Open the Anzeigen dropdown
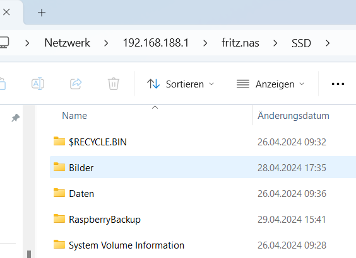The height and width of the screenshot is (258, 356). point(270,84)
